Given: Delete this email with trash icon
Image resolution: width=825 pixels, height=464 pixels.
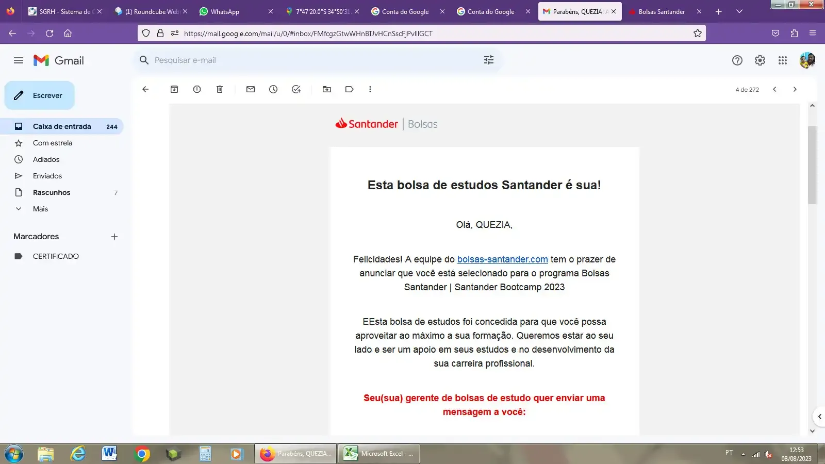Looking at the screenshot, I should pyautogui.click(x=220, y=89).
